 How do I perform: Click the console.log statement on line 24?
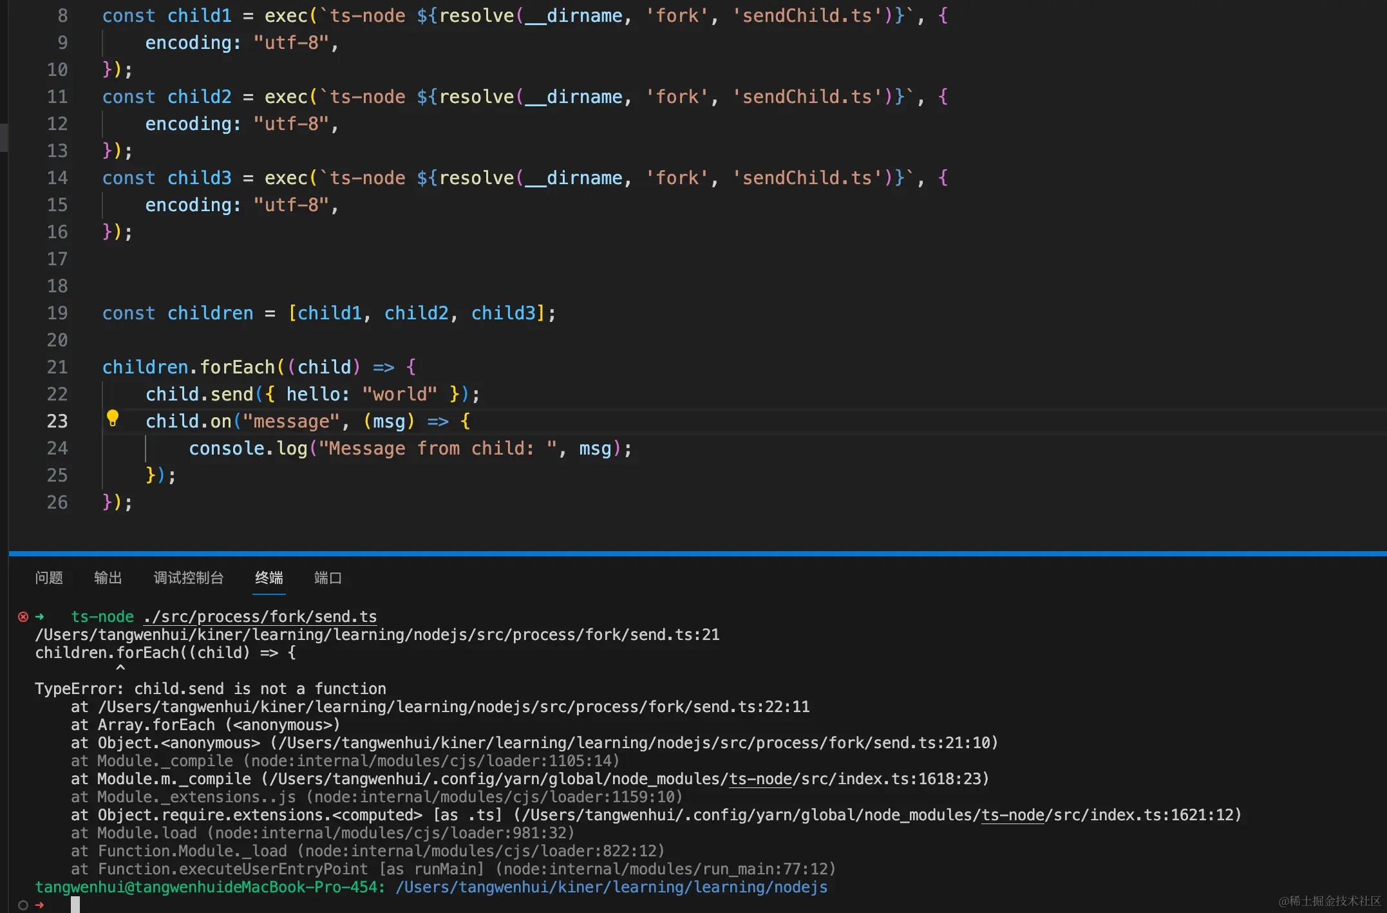pyautogui.click(x=248, y=448)
